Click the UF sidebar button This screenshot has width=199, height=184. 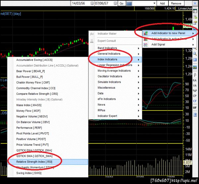click(x=195, y=108)
